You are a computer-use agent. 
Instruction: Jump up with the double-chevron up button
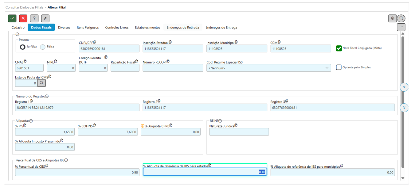tap(404, 87)
